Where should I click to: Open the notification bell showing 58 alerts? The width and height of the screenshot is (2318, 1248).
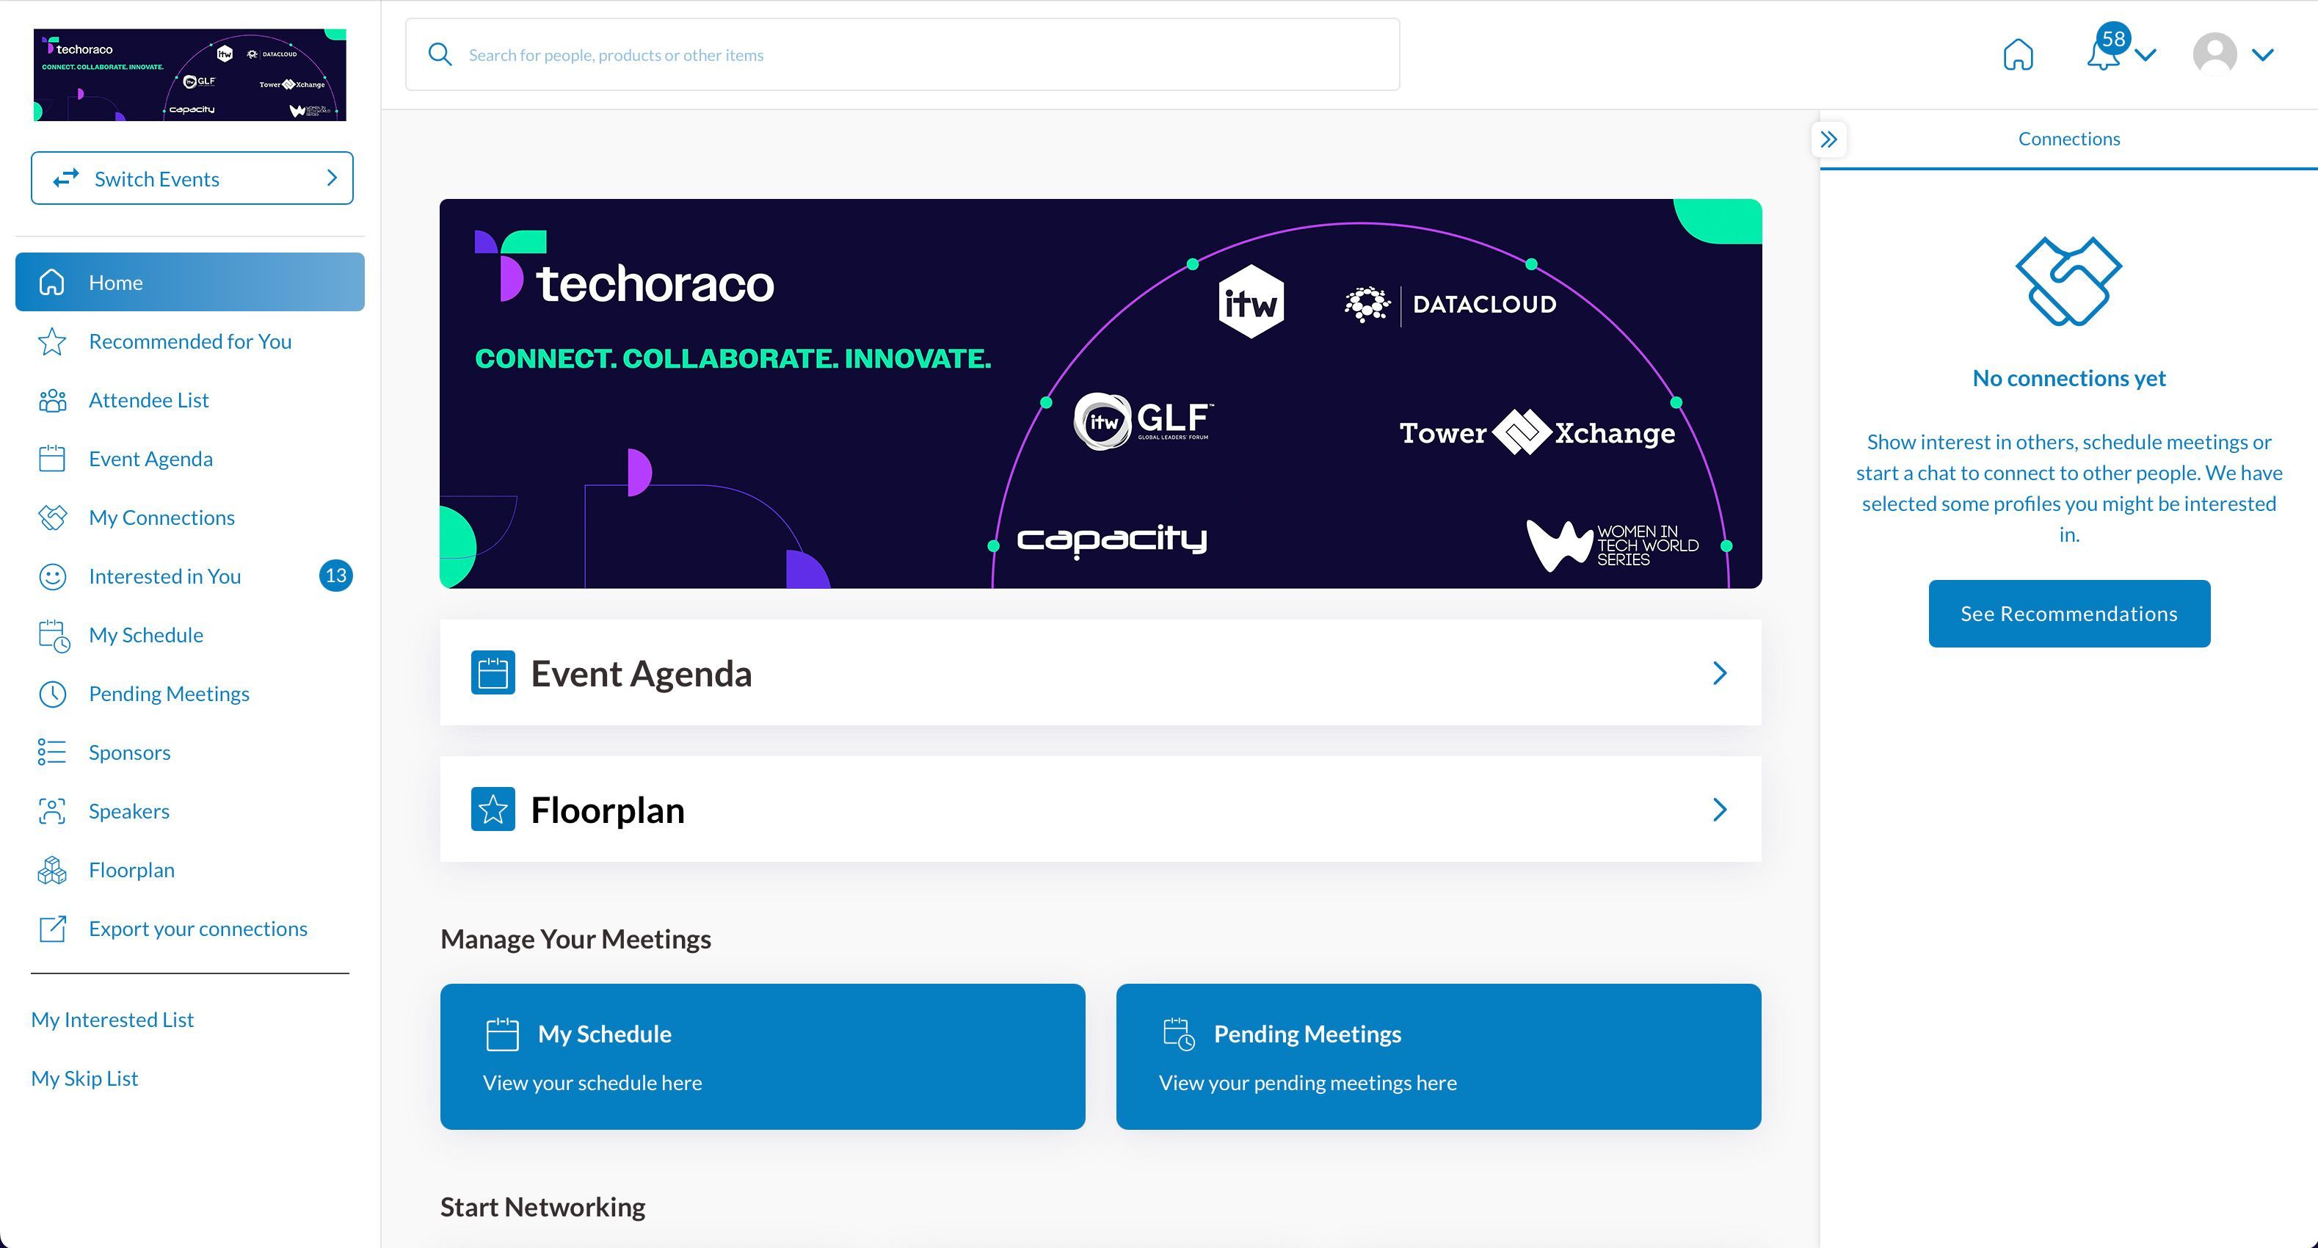pyautogui.click(x=2103, y=56)
